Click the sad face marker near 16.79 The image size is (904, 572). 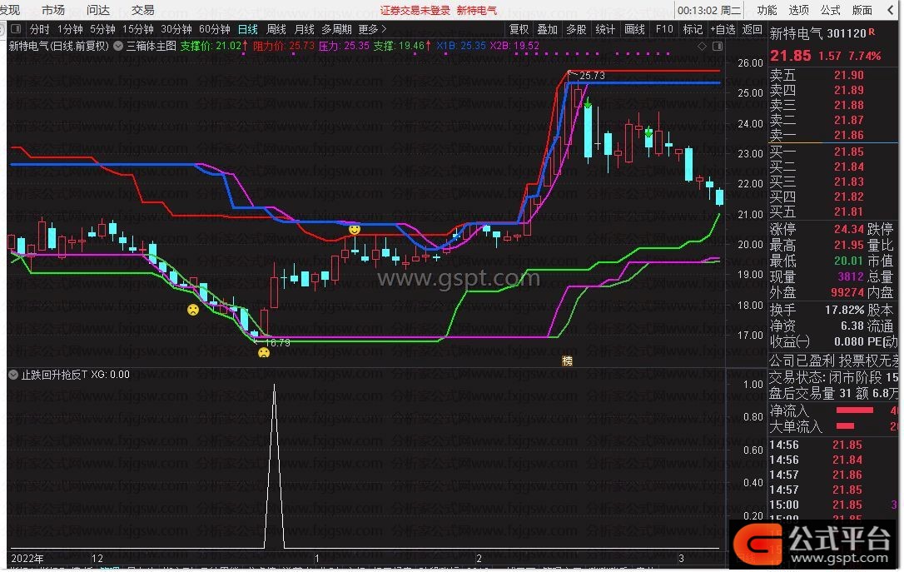[264, 351]
